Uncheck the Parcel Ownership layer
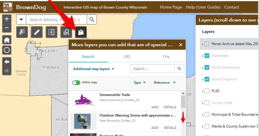The width and height of the screenshot is (259, 136). (207, 67)
